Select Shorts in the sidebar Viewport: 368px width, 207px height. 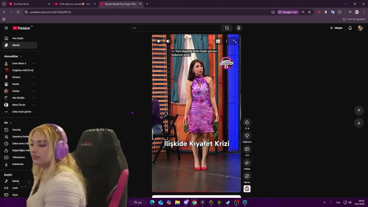point(20,45)
